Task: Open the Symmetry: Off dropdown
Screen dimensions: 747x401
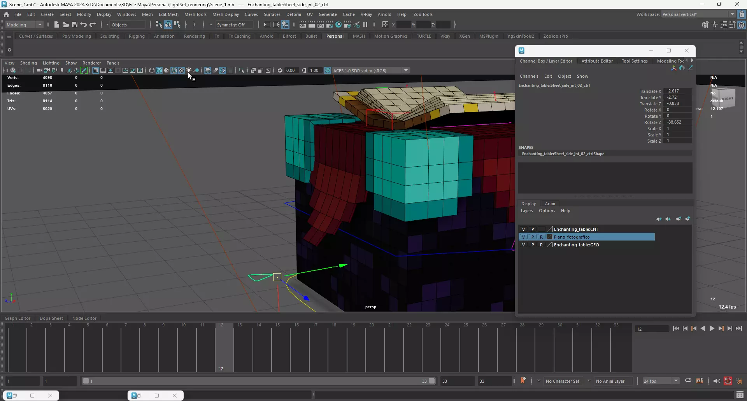Action: [234, 24]
